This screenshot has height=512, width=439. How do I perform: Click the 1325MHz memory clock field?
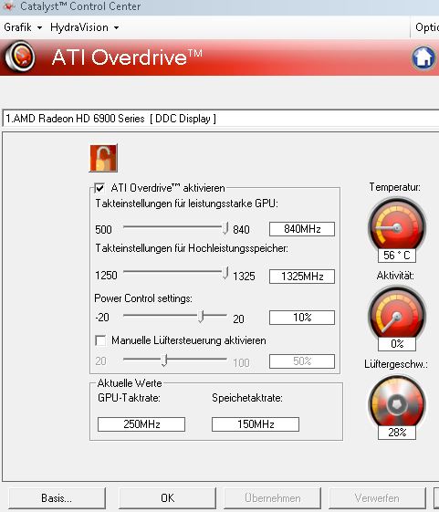pyautogui.click(x=302, y=277)
